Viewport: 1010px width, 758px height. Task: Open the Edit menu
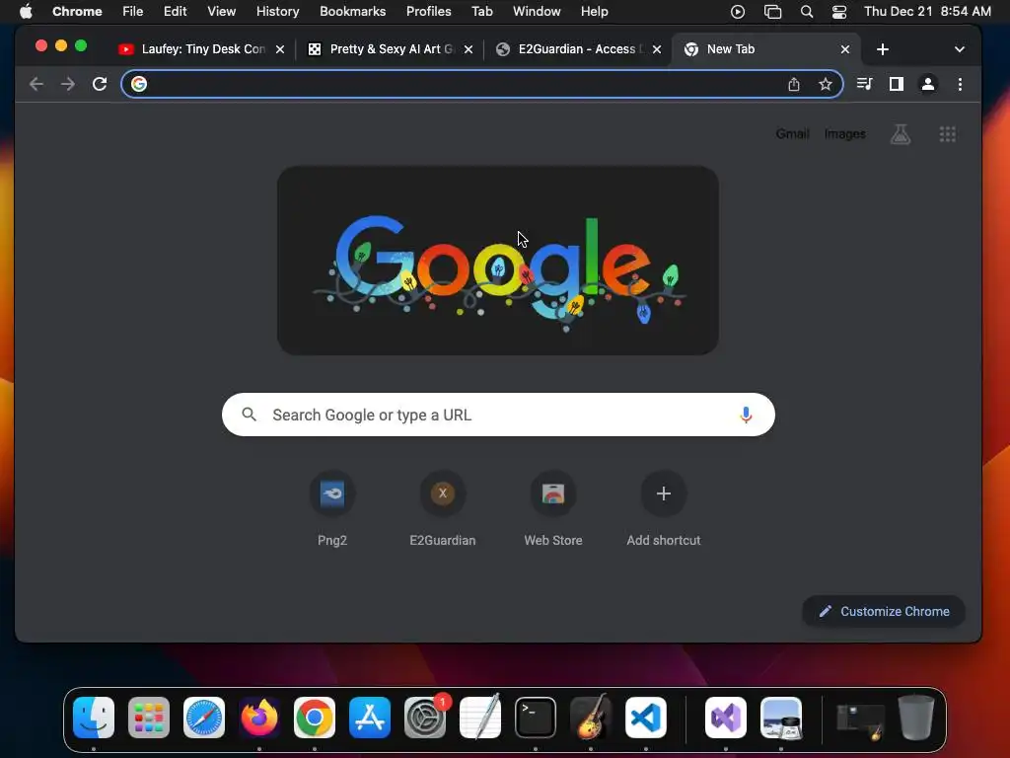coord(175,12)
